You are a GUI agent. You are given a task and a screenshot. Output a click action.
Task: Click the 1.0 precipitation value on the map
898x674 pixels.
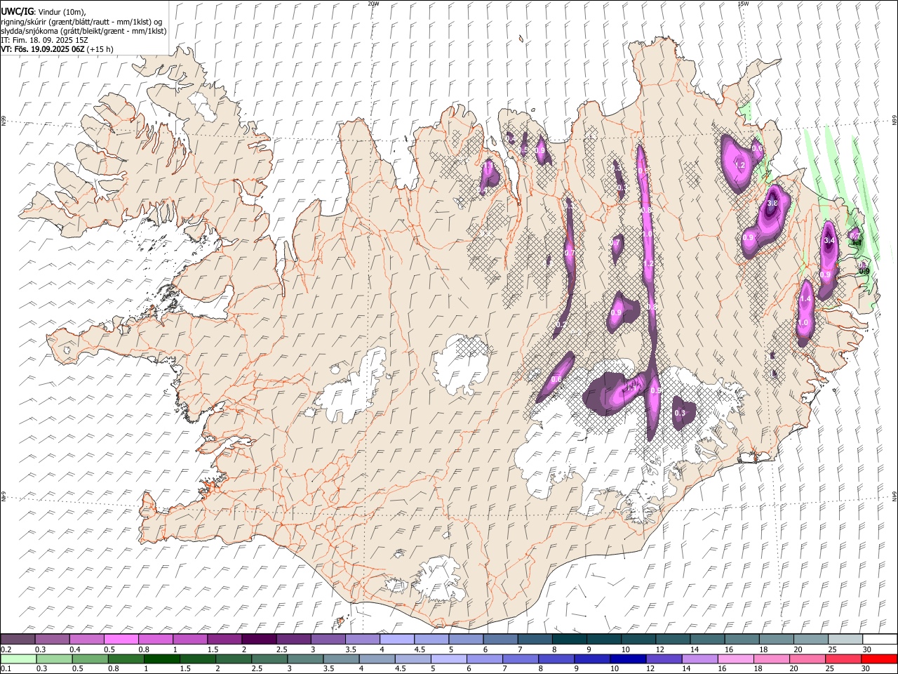803,322
